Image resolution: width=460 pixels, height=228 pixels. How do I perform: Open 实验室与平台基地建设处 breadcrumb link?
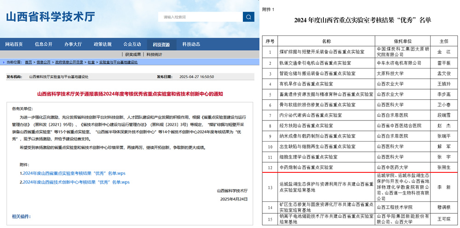[x=118, y=62]
